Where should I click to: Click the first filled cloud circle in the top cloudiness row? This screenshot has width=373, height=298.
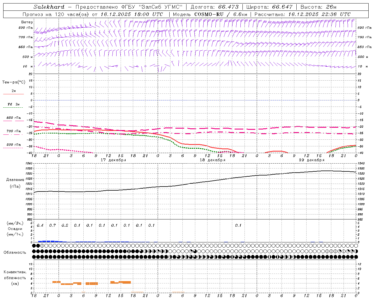pyautogui.click(x=34, y=246)
